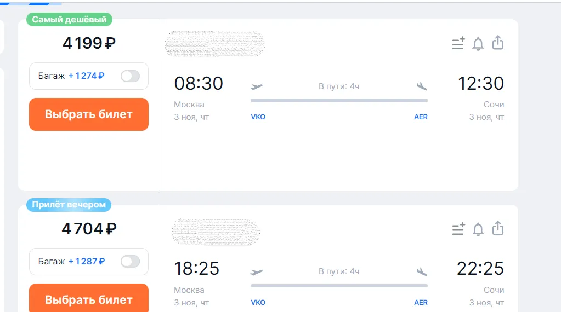Add the 18:25 flight to the comparison list
Screen dimensions: 561x312
(x=458, y=229)
